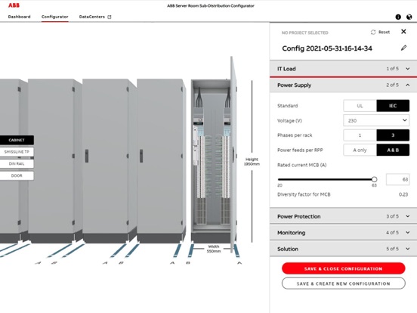Click the ABB logo
Viewport: 417px width, 313px height.
coord(14,5)
